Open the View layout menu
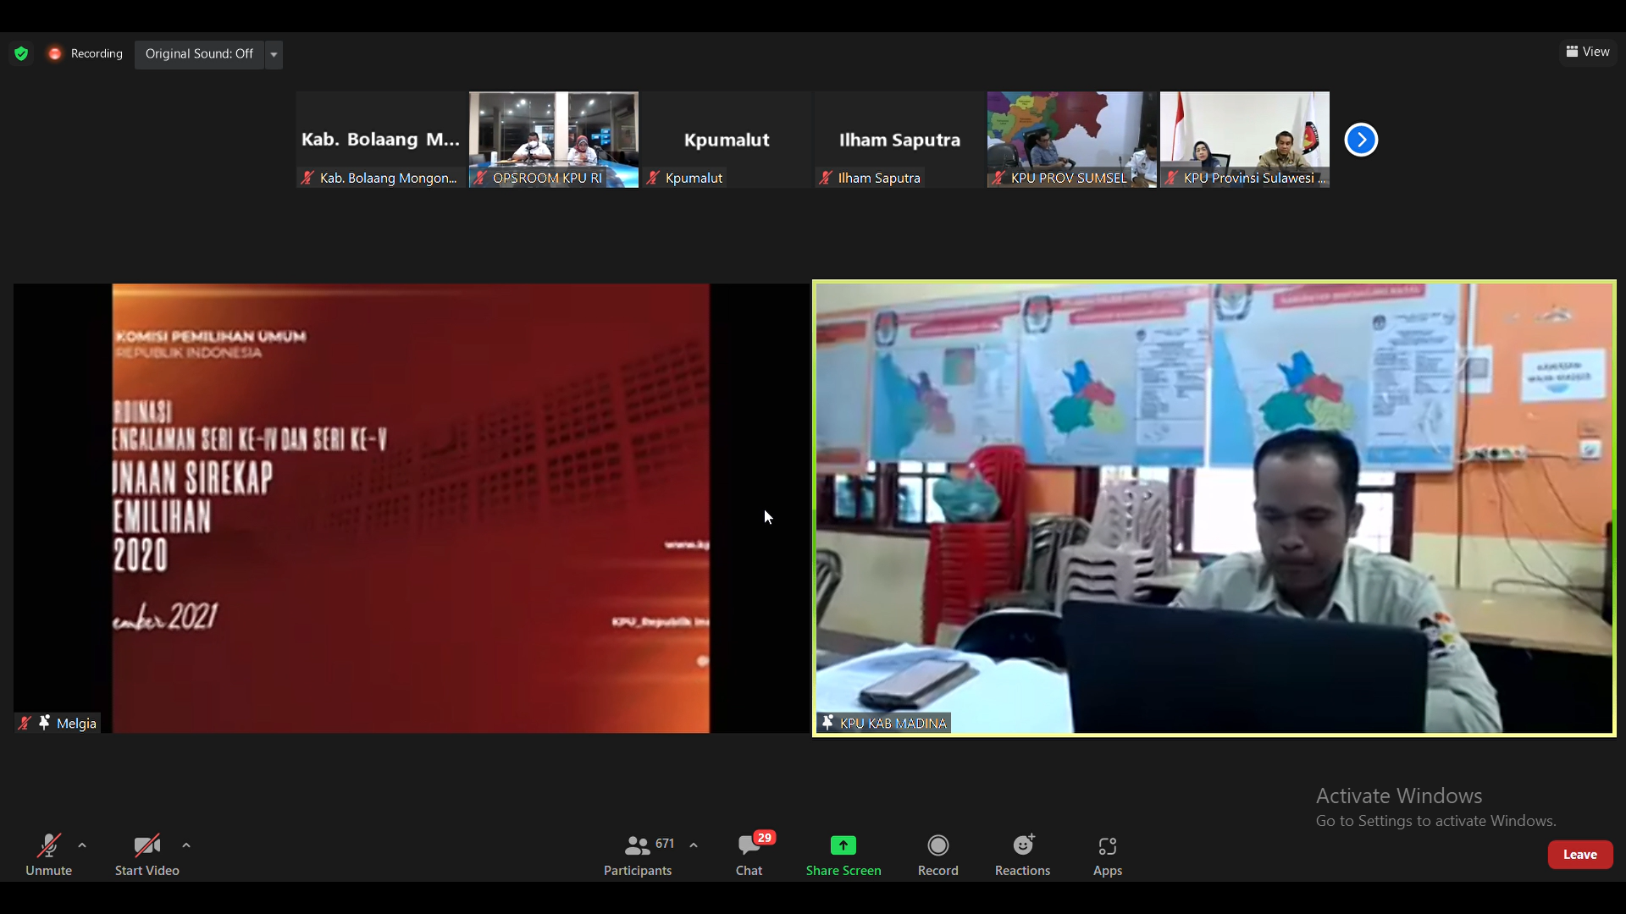The height and width of the screenshot is (914, 1626). (1588, 52)
